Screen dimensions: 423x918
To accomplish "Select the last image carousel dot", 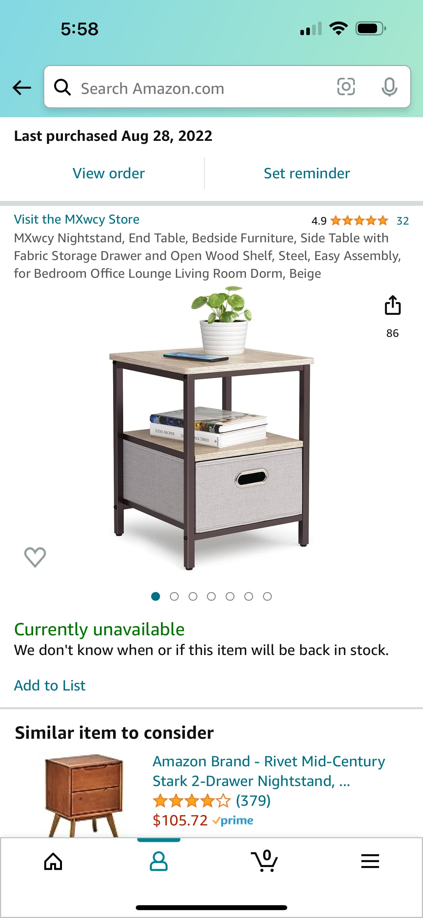I will [x=267, y=596].
